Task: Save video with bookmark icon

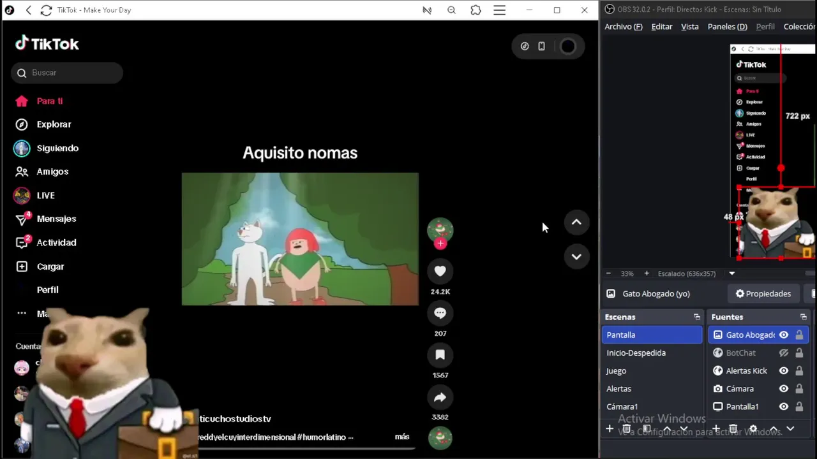Action: click(x=440, y=355)
